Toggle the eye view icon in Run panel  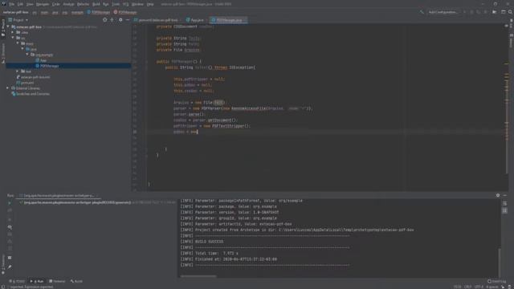(x=10, y=226)
